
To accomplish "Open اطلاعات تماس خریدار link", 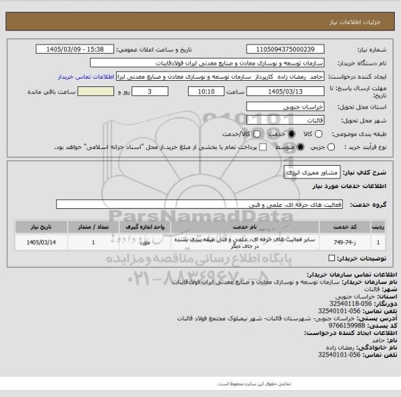I will coord(86,77).
